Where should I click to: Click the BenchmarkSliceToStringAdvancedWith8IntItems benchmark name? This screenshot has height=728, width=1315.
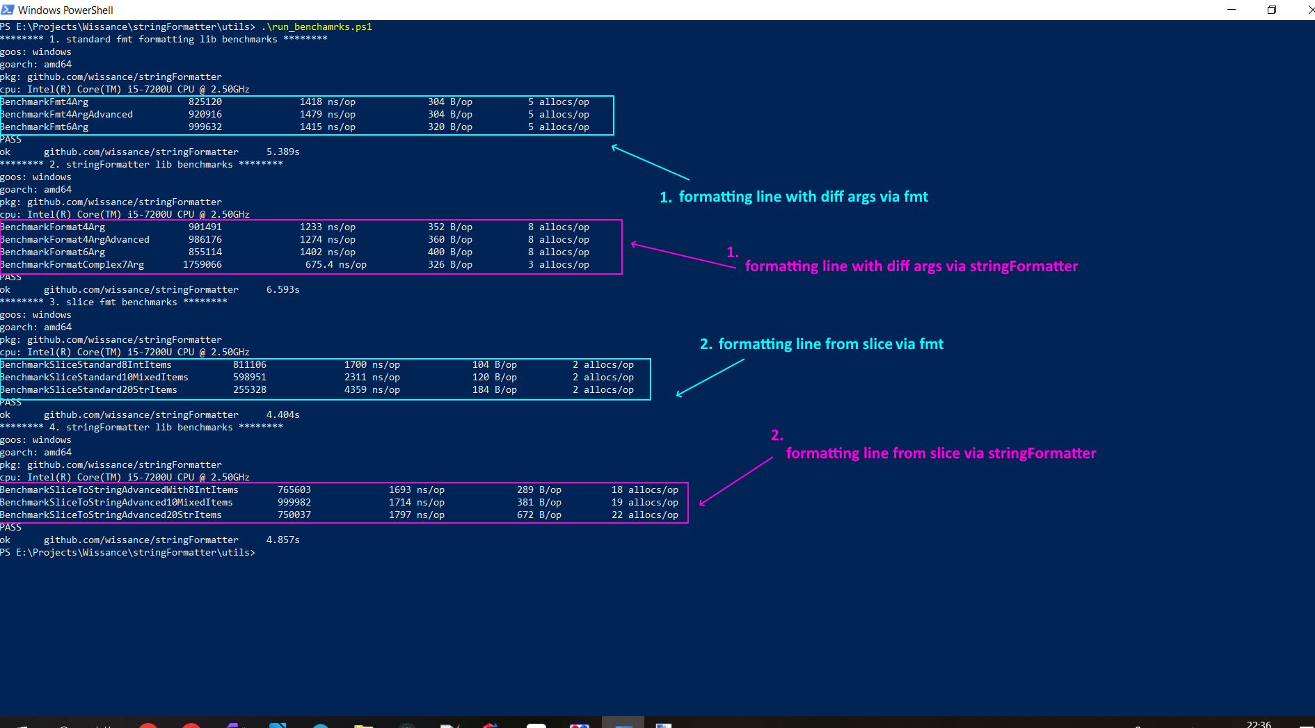[x=120, y=490]
